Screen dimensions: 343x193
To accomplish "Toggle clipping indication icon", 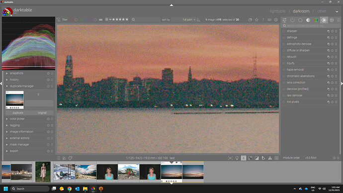I will (x=257, y=158).
